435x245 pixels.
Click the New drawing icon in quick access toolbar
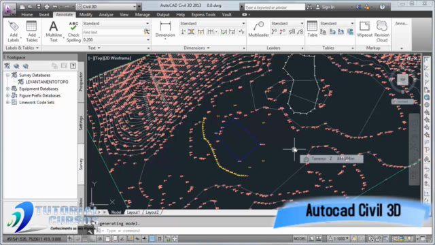pyautogui.click(x=22, y=7)
